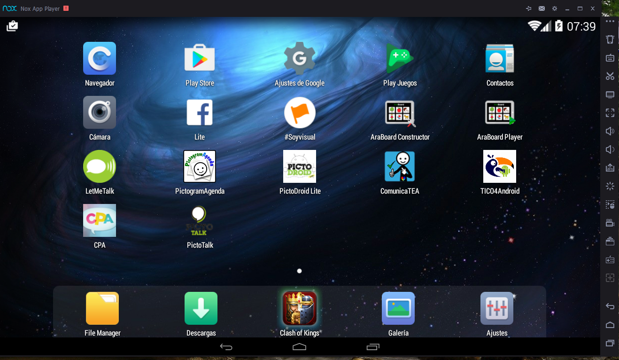Viewport: 619px width, 360px height.
Task: Tap the Android back navigation button
Action: pyautogui.click(x=226, y=347)
